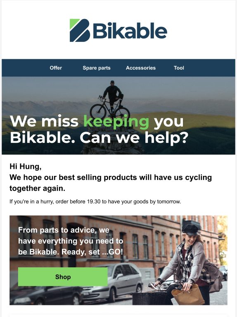Viewport: 237px width, 317px height.
Task: Go to the Accessories navigation item
Action: pyautogui.click(x=141, y=68)
